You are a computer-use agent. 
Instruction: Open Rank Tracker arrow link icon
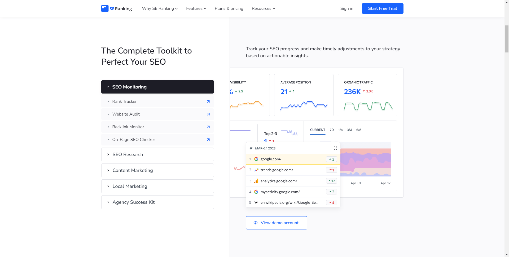click(x=208, y=101)
